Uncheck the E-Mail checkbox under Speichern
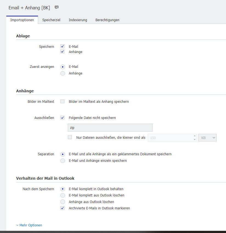Viewport: 226px width, 233px height. (x=63, y=46)
